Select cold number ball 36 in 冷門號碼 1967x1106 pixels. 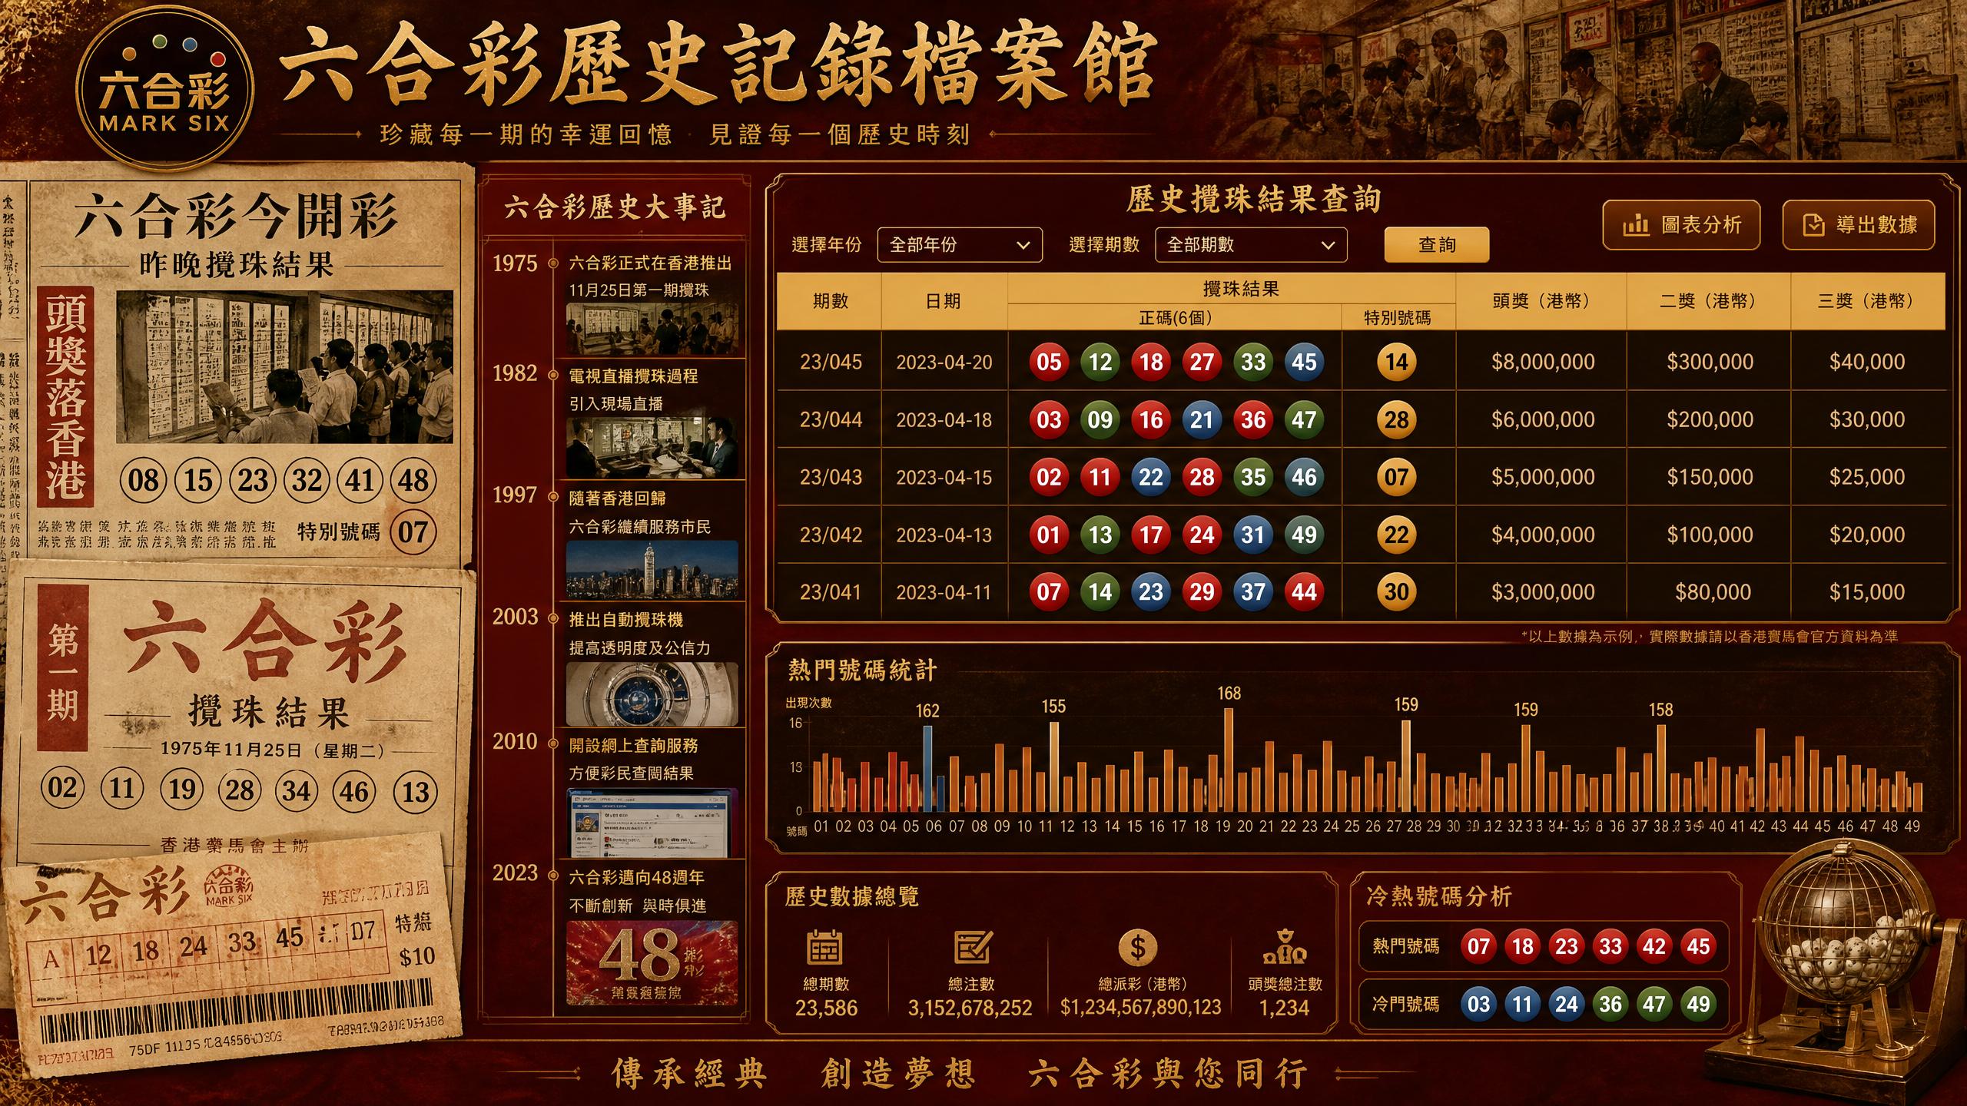tap(1610, 1004)
